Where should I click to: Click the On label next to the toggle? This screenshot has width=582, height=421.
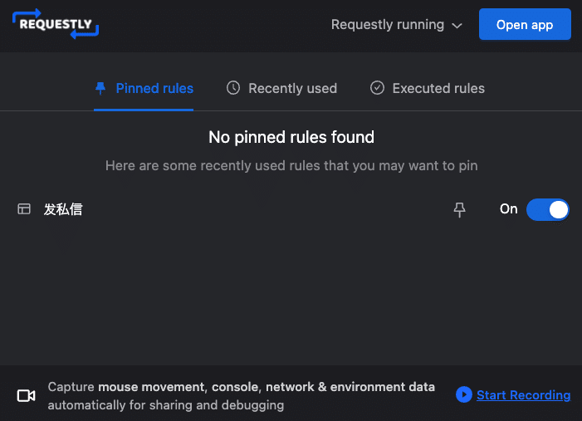pyautogui.click(x=508, y=209)
